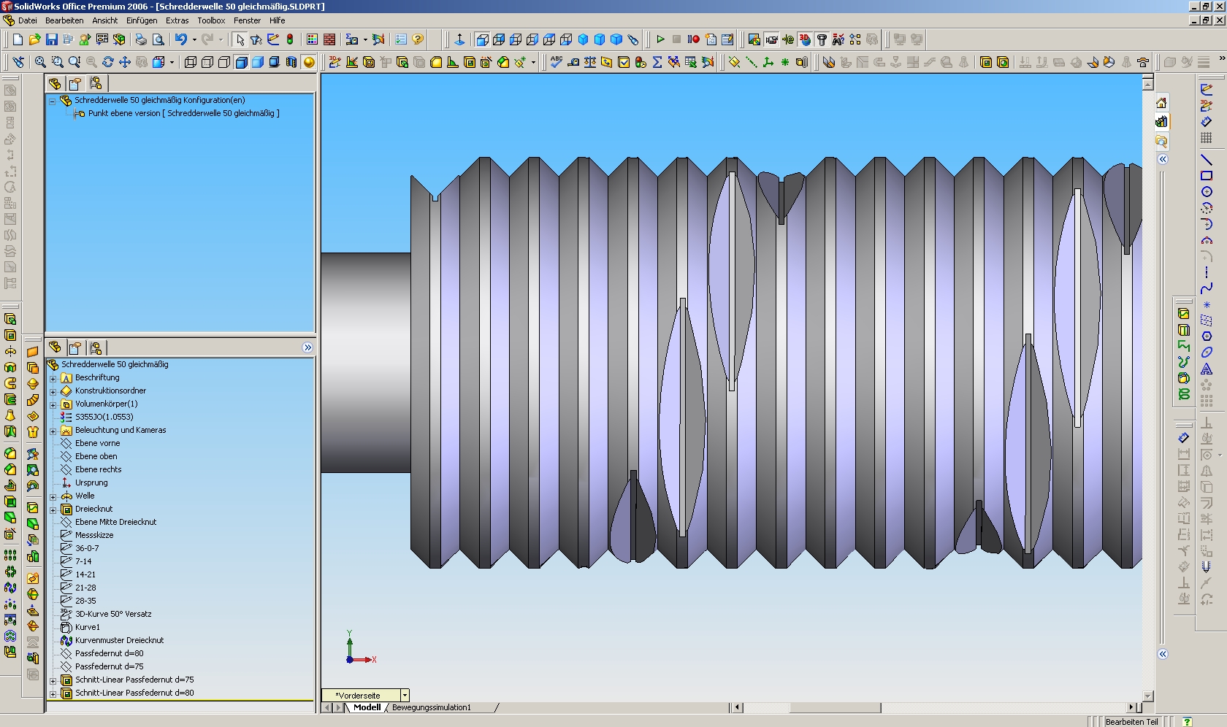Click the Rebuild traffic light icon
This screenshot has height=727, width=1227.
click(x=290, y=39)
